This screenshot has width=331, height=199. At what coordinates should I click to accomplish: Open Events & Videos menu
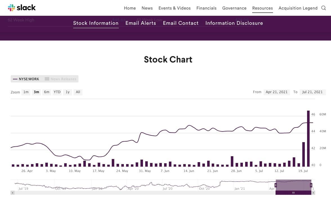coord(175,8)
